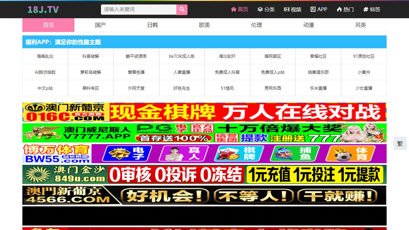Open the 51楼凤 link
409x230 pixels.
tap(227, 88)
